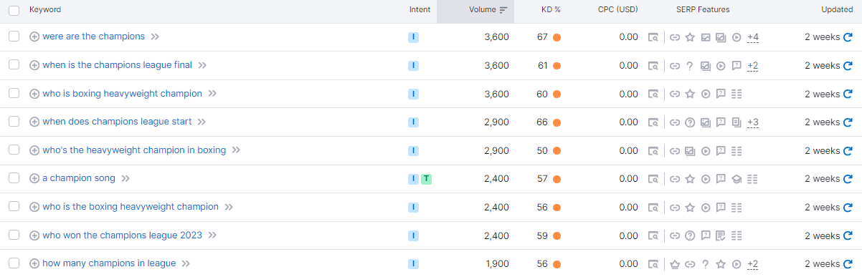Add 'who is boxing heavyweight champion' with the plus icon
The image size is (862, 277).
coord(34,94)
